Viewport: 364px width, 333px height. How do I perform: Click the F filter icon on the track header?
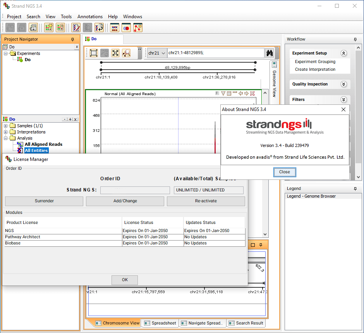(217, 93)
